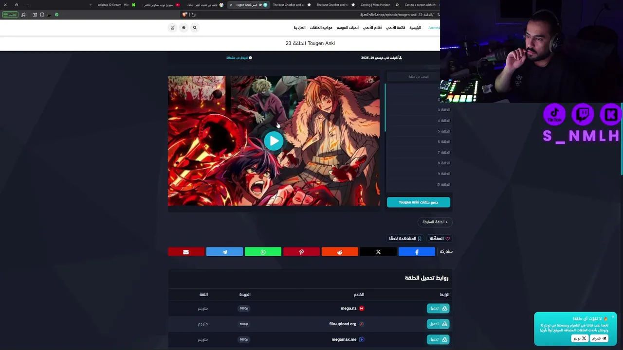623x350 pixels.
Task: Close the Tougen Anki browser tab
Action: pos(231,5)
